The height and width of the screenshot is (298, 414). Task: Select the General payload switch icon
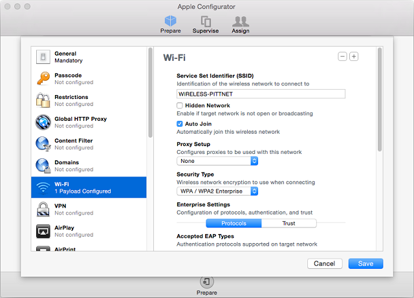coord(43,57)
